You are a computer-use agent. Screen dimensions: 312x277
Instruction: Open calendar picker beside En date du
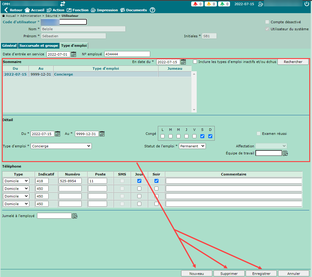[x=183, y=62]
